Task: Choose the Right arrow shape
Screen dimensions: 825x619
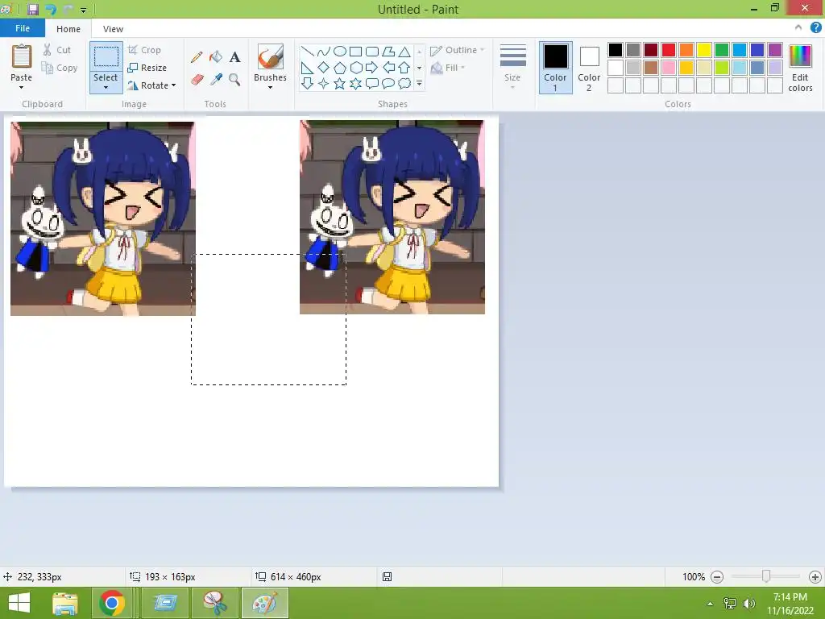Action: [372, 68]
